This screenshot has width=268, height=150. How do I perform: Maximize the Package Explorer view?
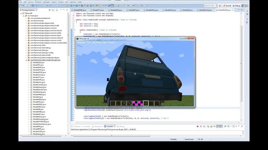[x=67, y=10]
